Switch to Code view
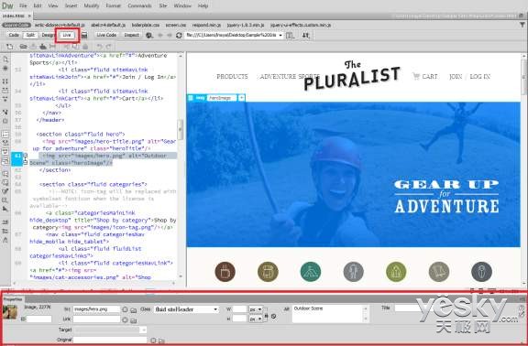 click(14, 35)
